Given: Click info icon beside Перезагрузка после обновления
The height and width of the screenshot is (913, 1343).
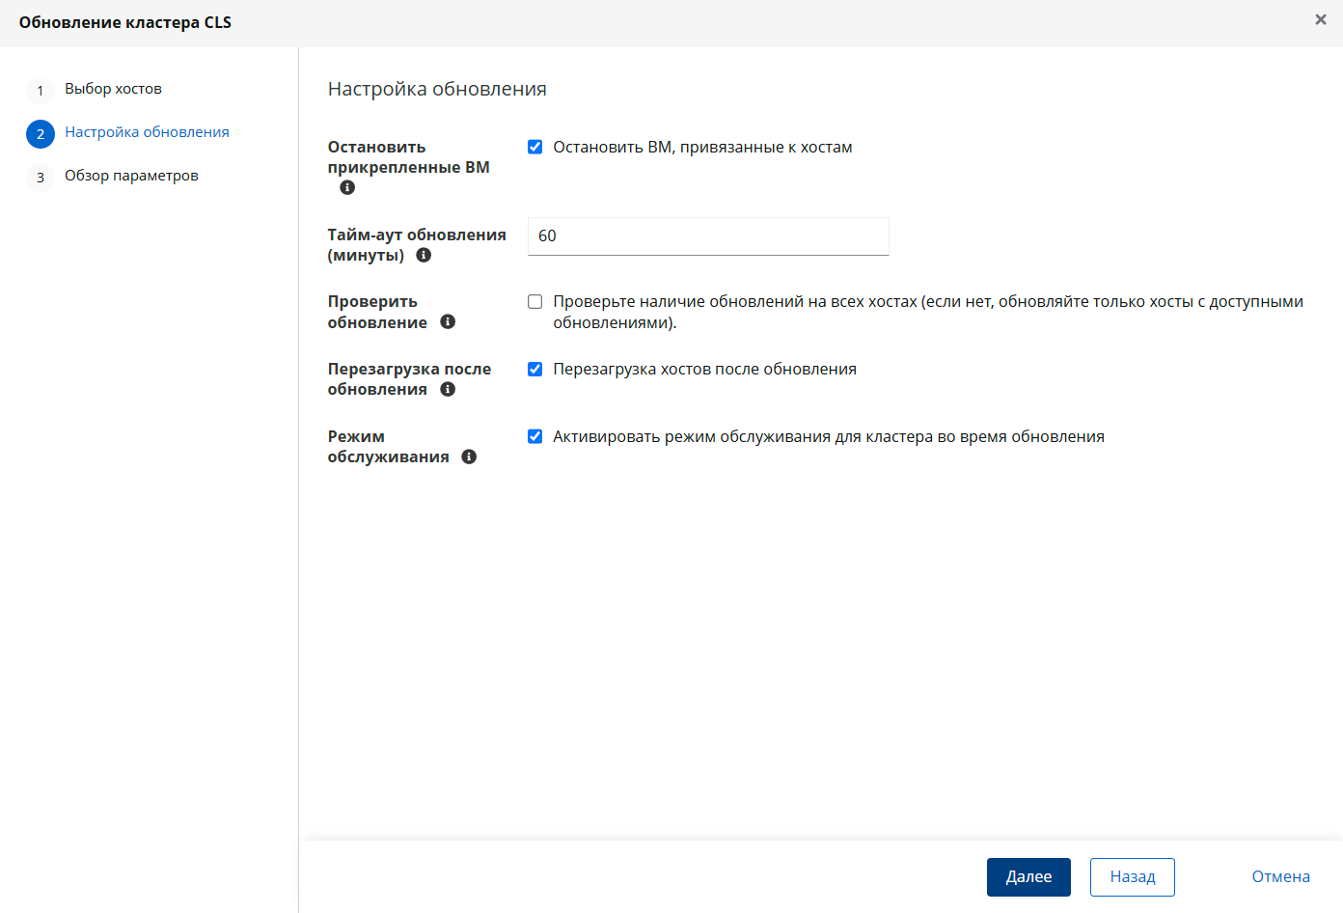Looking at the screenshot, I should (448, 389).
